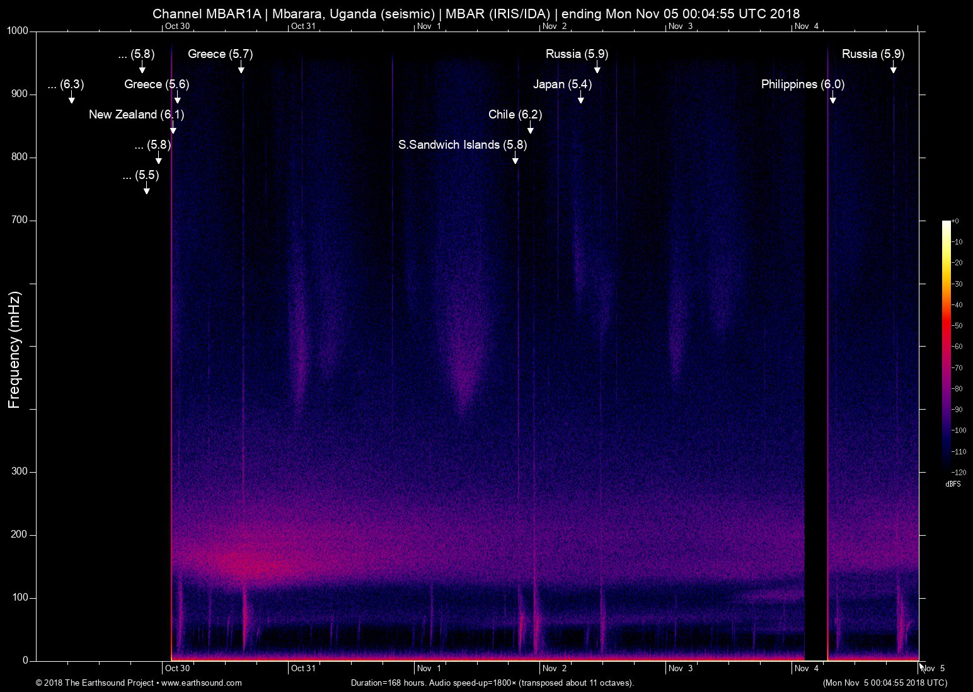
Task: Click the Oct 31 label on top axis
Action: [x=303, y=26]
